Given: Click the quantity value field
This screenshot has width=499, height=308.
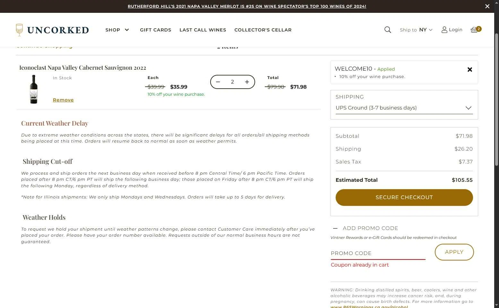Looking at the screenshot, I should click(x=232, y=82).
